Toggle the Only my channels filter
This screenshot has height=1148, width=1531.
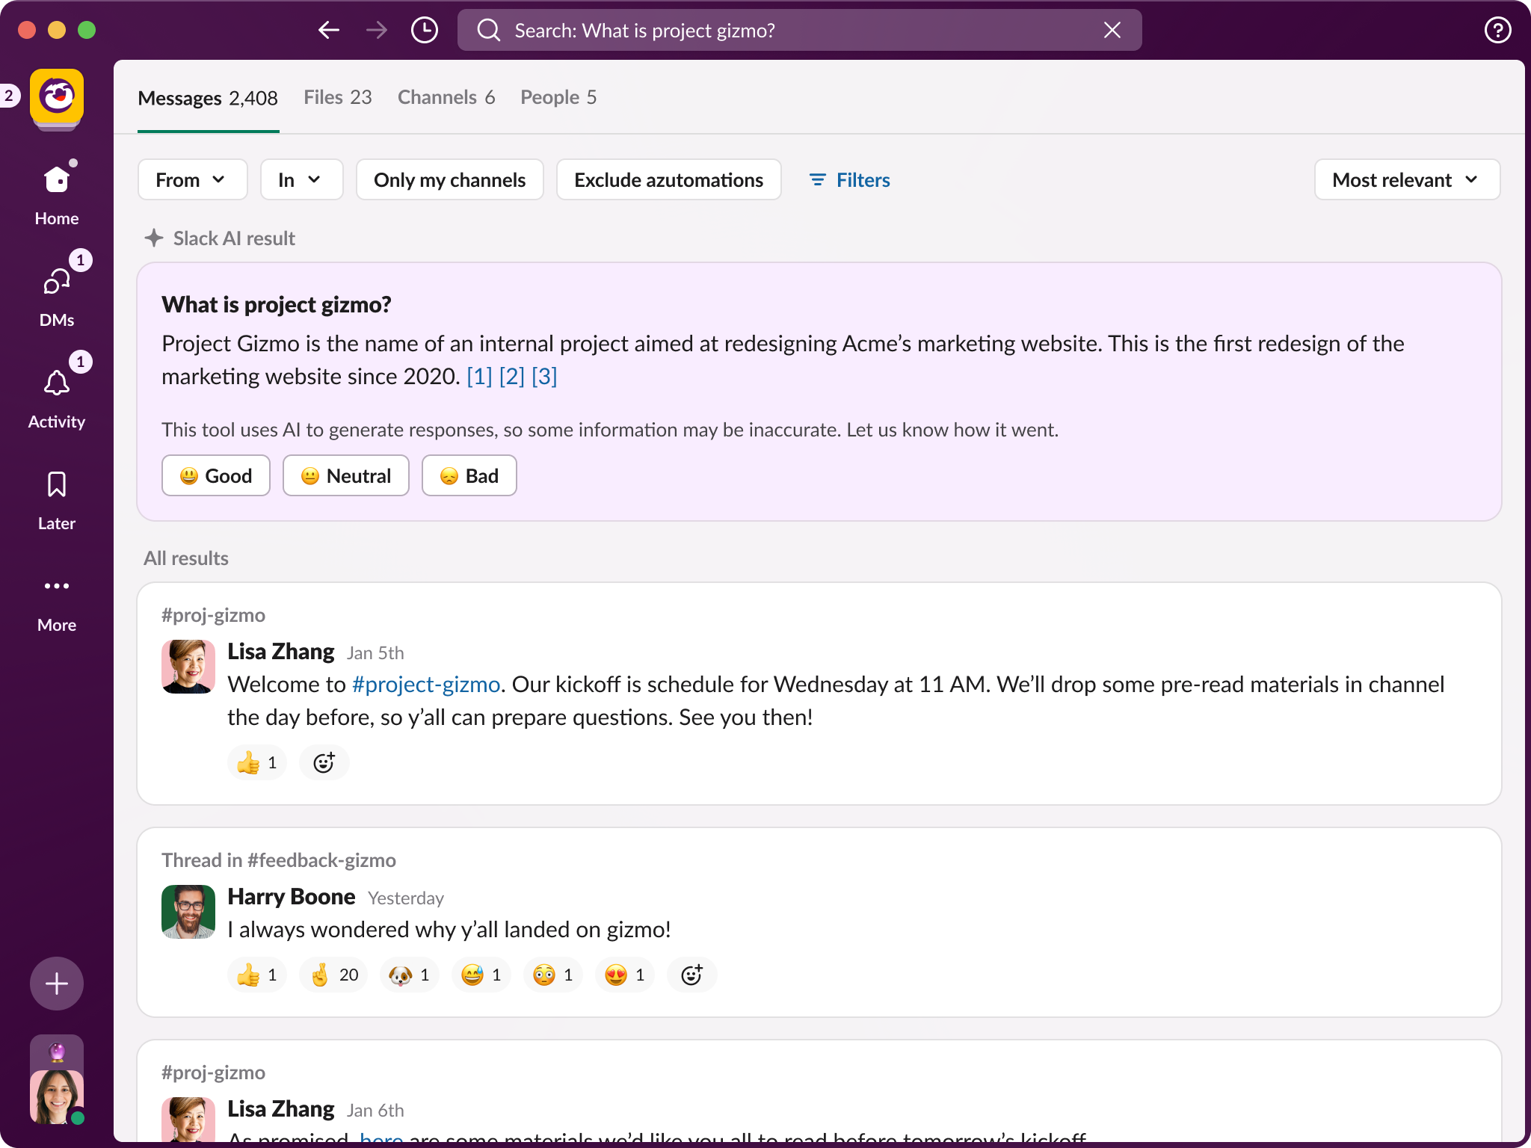pyautogui.click(x=449, y=179)
